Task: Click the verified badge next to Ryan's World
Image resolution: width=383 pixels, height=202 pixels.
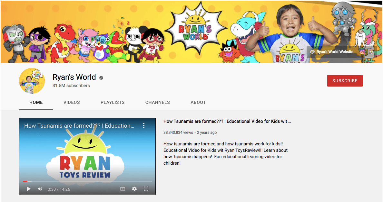Action: pos(101,78)
